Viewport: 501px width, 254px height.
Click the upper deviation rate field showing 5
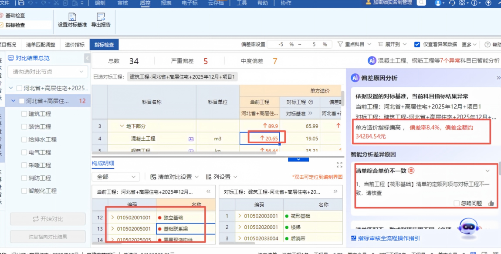(x=313, y=45)
